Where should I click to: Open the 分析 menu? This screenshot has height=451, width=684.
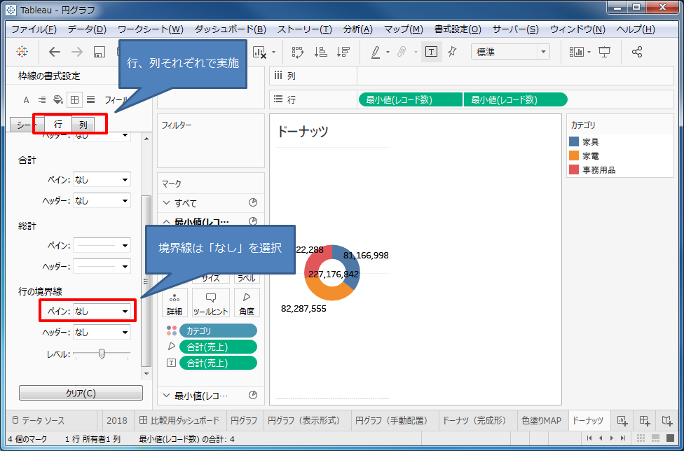(x=357, y=29)
